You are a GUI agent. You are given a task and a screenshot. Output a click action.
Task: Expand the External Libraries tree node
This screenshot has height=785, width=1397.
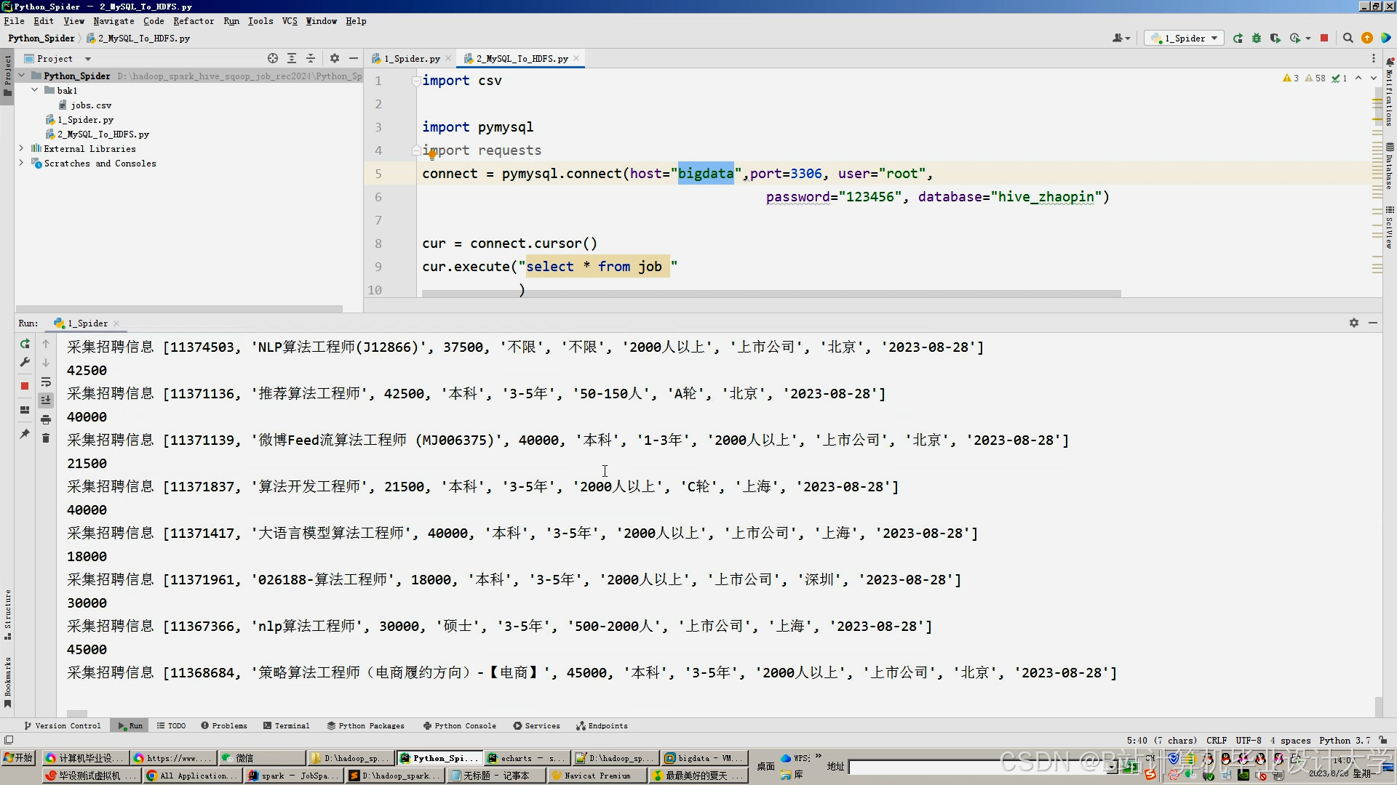click(21, 149)
